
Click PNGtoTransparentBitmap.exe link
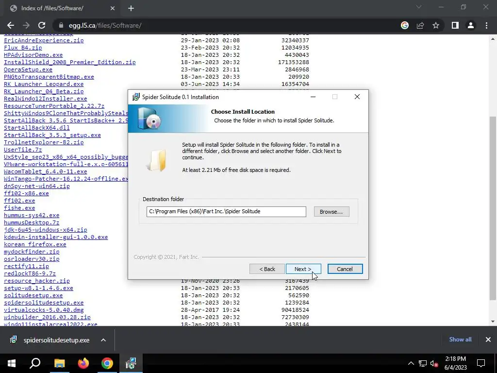[x=49, y=77]
